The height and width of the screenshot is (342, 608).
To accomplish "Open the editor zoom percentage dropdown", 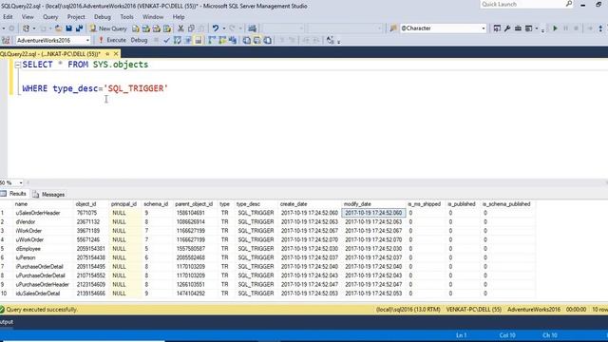I will (21, 182).
